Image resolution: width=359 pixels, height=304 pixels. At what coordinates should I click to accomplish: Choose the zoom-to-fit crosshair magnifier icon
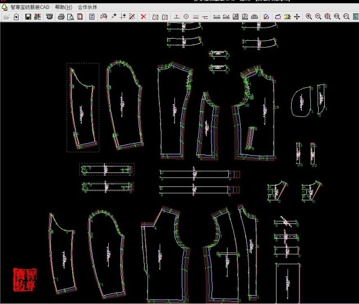(328, 17)
